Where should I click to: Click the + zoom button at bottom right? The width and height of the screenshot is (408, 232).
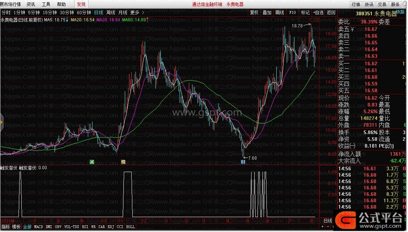(322, 227)
